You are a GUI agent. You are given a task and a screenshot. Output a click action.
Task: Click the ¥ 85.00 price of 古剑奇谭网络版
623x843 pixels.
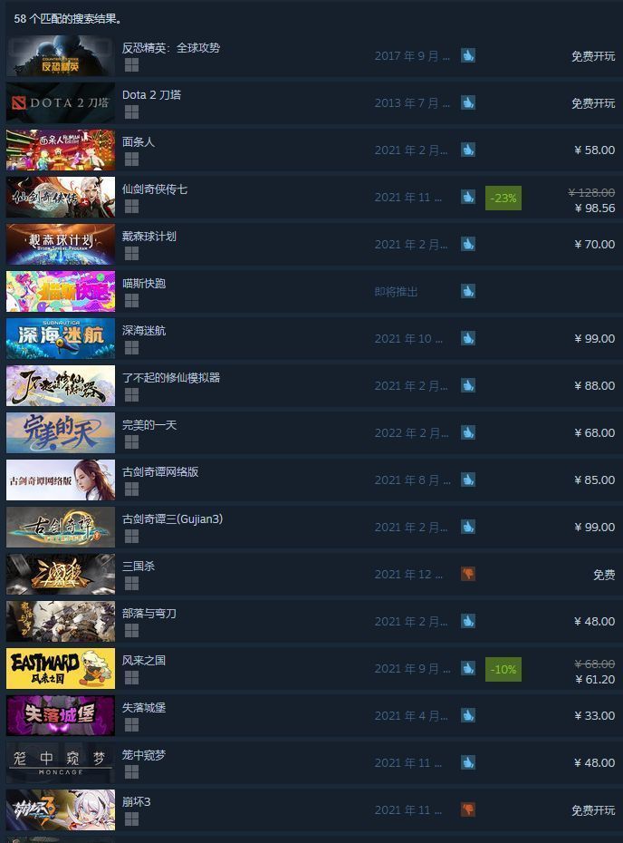pyautogui.click(x=595, y=480)
